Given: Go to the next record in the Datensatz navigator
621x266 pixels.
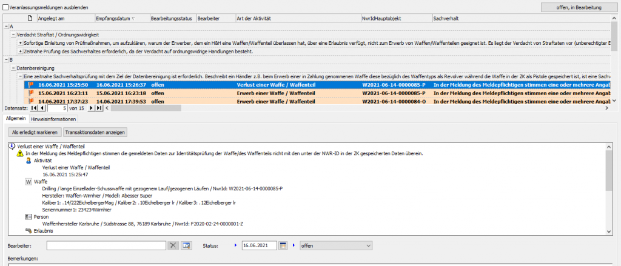Looking at the screenshot, I should (91, 108).
